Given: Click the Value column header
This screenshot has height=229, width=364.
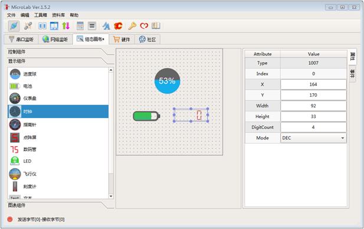Looking at the screenshot, I should coord(314,54).
